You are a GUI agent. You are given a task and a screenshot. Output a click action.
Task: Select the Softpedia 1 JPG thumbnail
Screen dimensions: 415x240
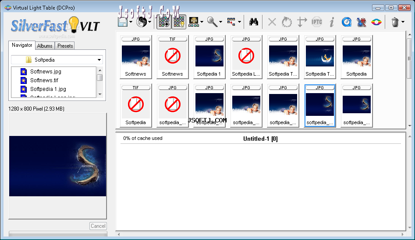[209, 57]
